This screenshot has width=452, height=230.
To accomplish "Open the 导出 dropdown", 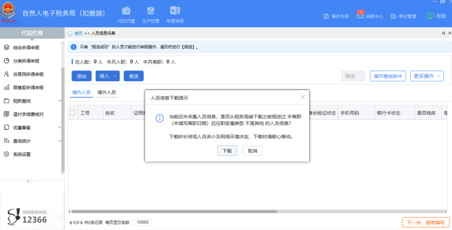I will click(x=353, y=76).
